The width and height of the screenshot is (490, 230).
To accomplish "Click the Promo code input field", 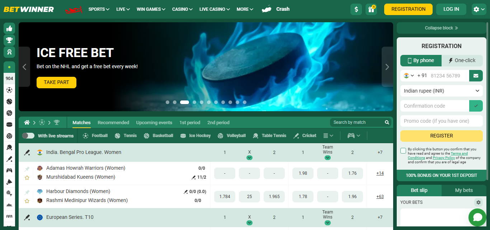I will point(442,121).
